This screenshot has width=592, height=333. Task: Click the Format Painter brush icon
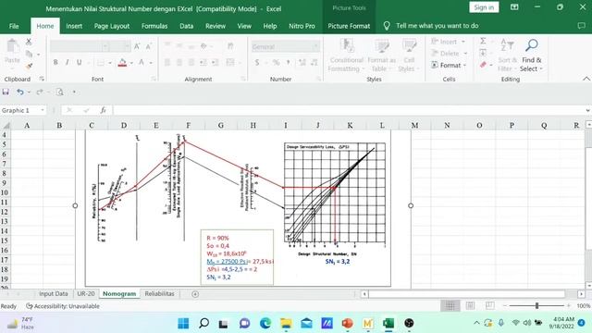(29, 67)
